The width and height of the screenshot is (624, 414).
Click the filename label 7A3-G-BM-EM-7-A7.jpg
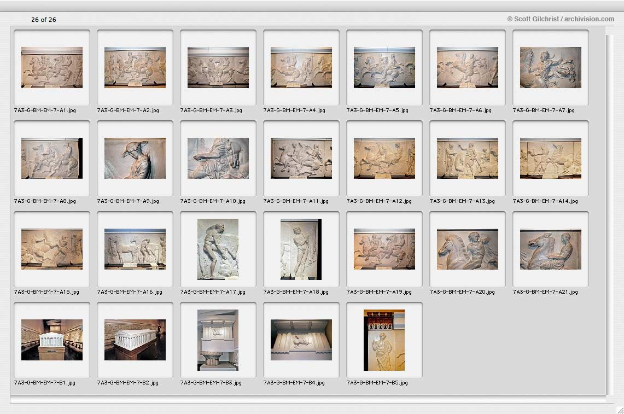[x=544, y=110]
